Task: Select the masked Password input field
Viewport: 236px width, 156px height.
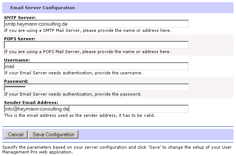Action: [x=96, y=88]
